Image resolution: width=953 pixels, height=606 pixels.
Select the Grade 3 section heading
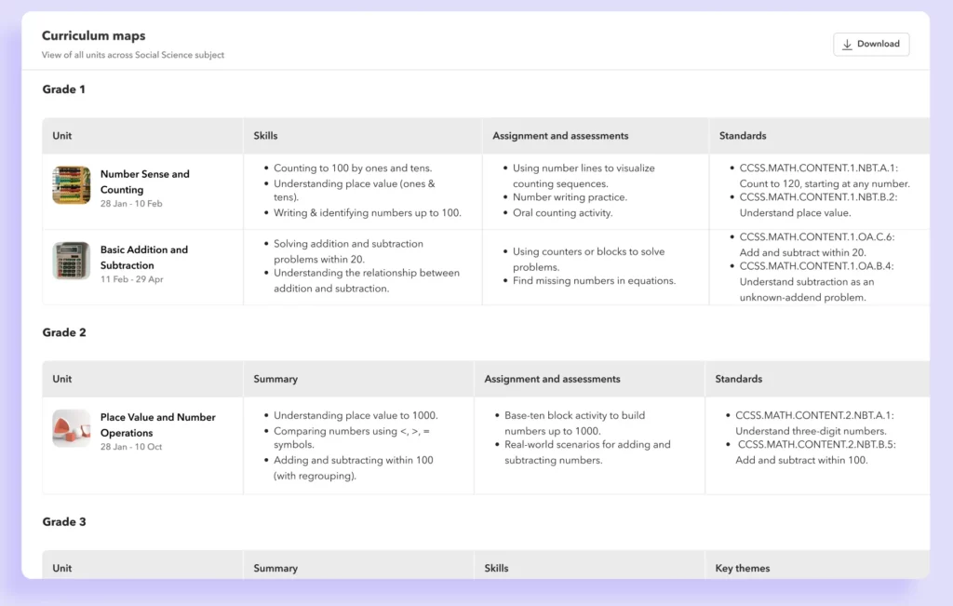(63, 521)
